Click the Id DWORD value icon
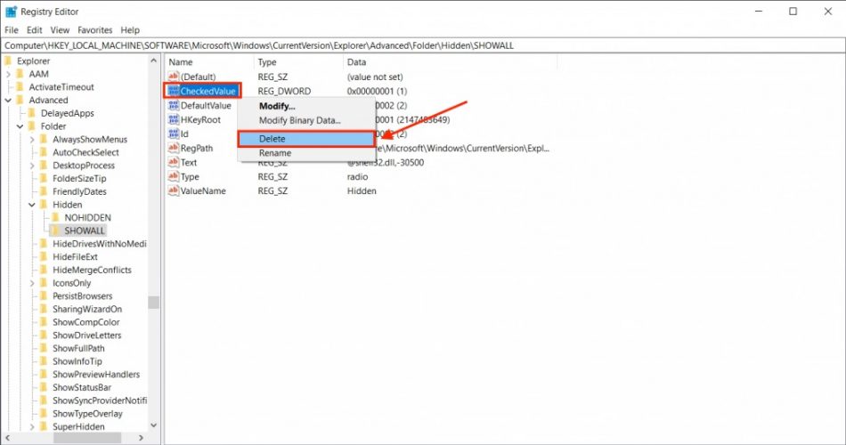This screenshot has width=846, height=445. tap(173, 133)
